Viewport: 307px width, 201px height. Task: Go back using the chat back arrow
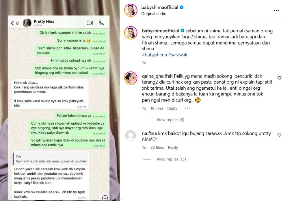point(13,23)
